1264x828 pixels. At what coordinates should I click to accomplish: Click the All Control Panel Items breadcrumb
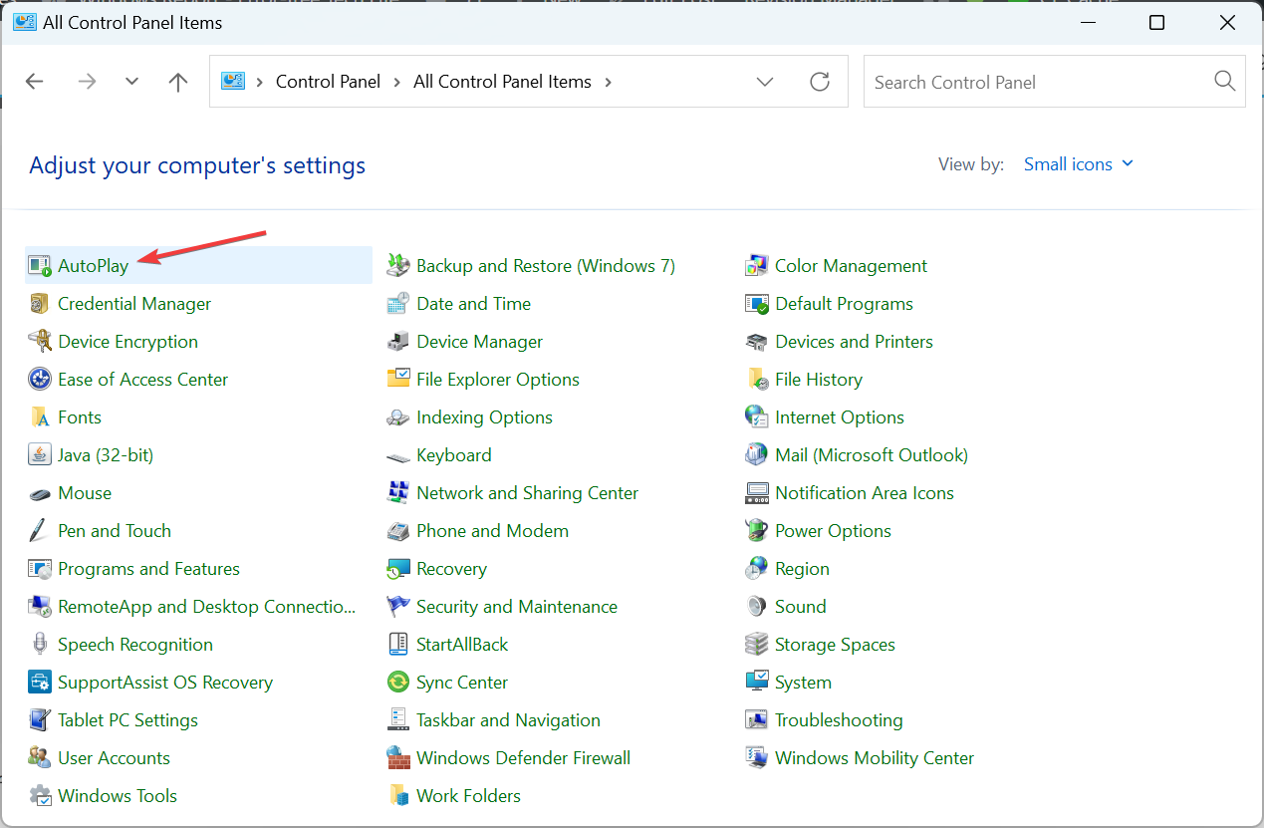[x=502, y=82]
